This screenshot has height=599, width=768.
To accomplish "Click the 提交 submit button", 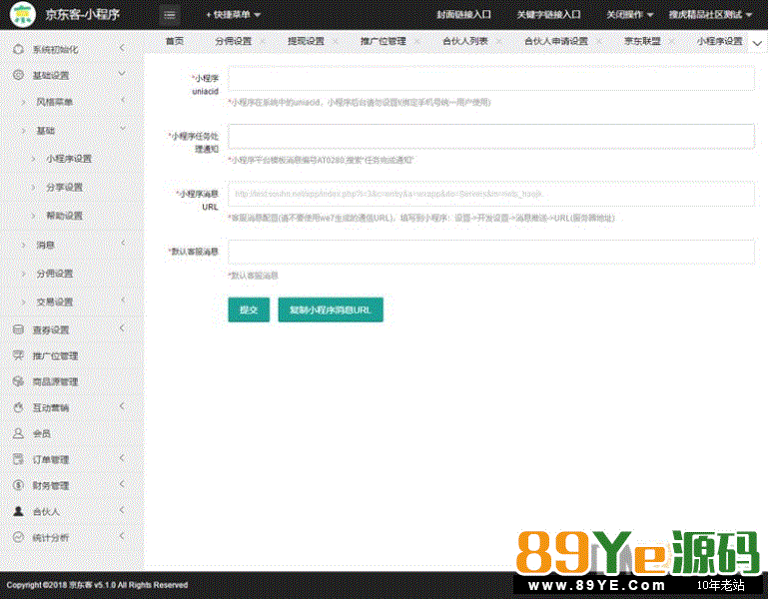I will pos(249,310).
